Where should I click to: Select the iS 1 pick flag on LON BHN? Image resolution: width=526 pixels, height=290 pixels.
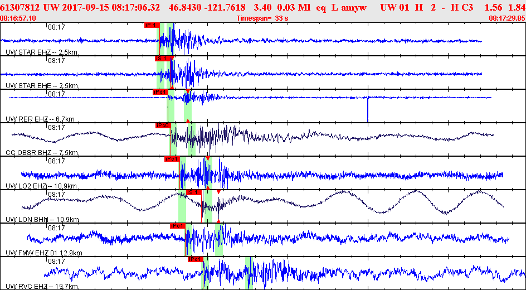pos(193,192)
